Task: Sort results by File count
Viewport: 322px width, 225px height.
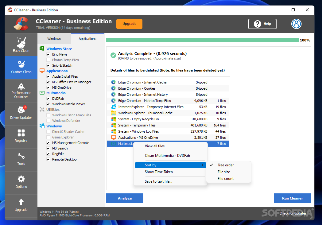Action: pyautogui.click(x=229, y=179)
